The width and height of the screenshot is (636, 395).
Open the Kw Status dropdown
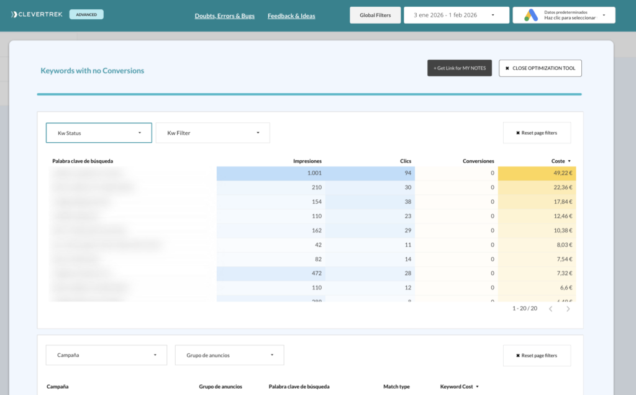pos(99,133)
